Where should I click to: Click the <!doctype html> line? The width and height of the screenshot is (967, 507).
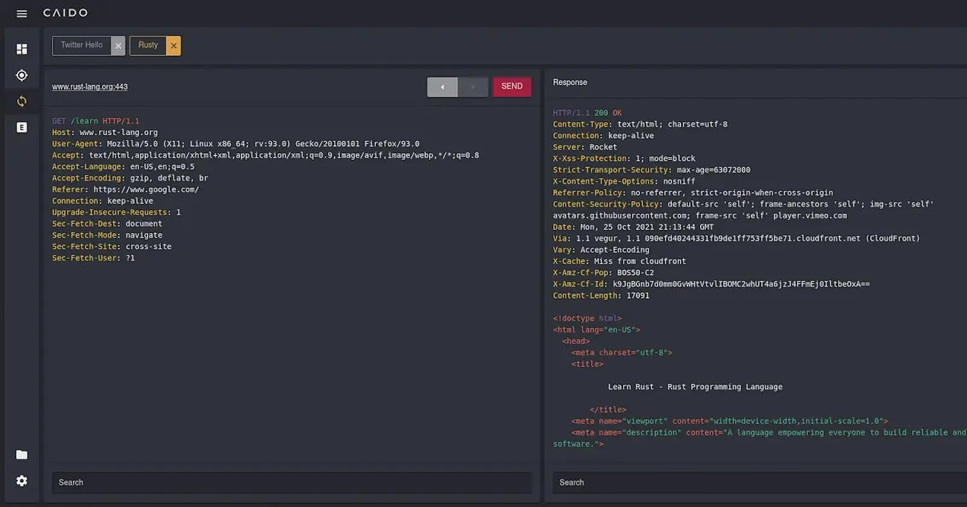(x=587, y=319)
